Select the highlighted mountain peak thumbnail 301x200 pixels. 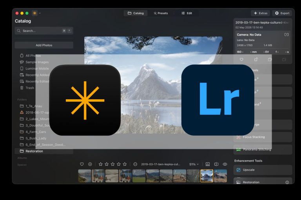[207, 176]
